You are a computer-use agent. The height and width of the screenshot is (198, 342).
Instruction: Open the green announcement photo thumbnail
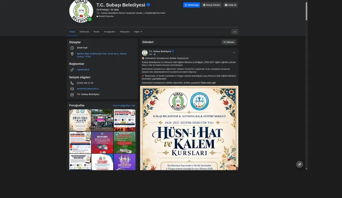click(125, 142)
